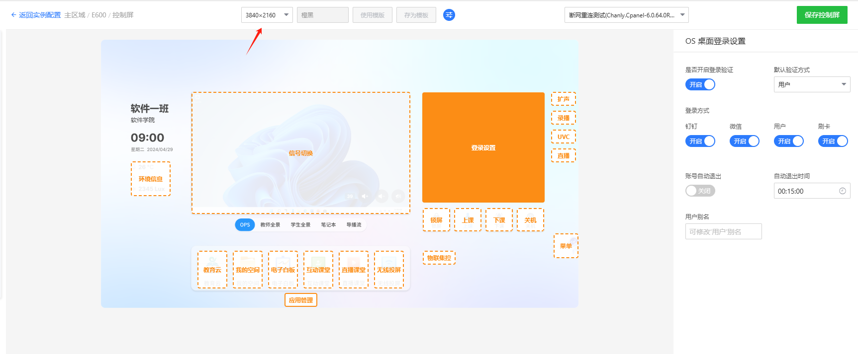Switch to the 教师全景 source tab
The width and height of the screenshot is (858, 354).
pyautogui.click(x=270, y=225)
